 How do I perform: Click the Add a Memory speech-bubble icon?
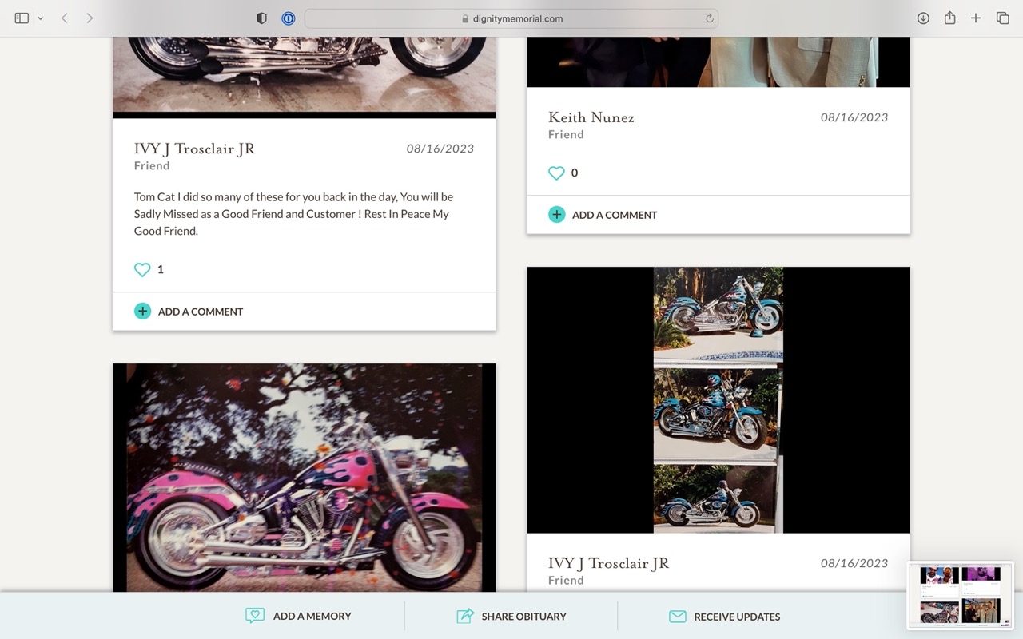click(x=255, y=616)
